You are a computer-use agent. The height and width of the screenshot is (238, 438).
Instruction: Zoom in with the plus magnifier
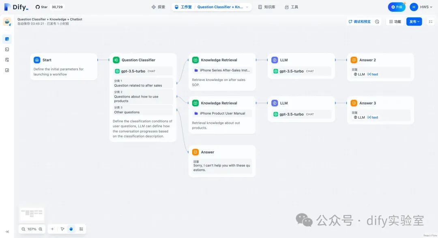(41, 229)
